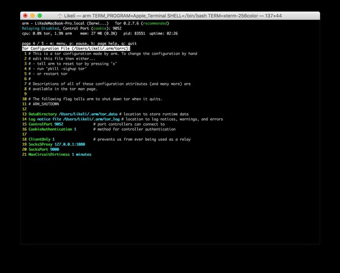Click the 'cookie' control port label
The height and width of the screenshot is (273, 340).
coord(100,28)
